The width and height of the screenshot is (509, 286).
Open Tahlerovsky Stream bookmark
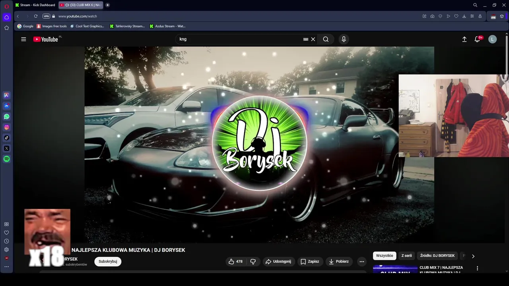point(127,26)
